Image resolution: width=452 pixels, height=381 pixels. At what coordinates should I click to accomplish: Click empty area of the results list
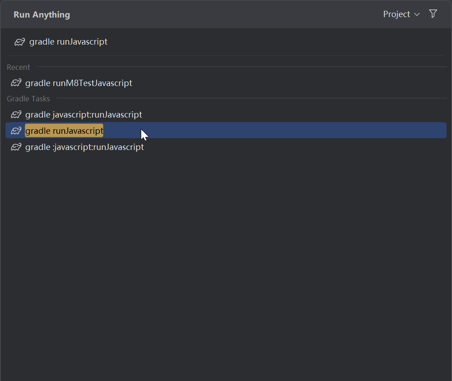point(226,260)
